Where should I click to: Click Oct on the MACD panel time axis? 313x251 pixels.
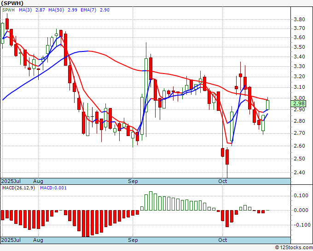click(x=223, y=240)
